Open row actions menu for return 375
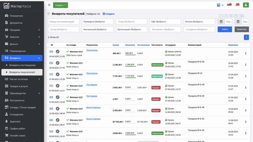The height and width of the screenshot is (142, 253). click(x=246, y=76)
